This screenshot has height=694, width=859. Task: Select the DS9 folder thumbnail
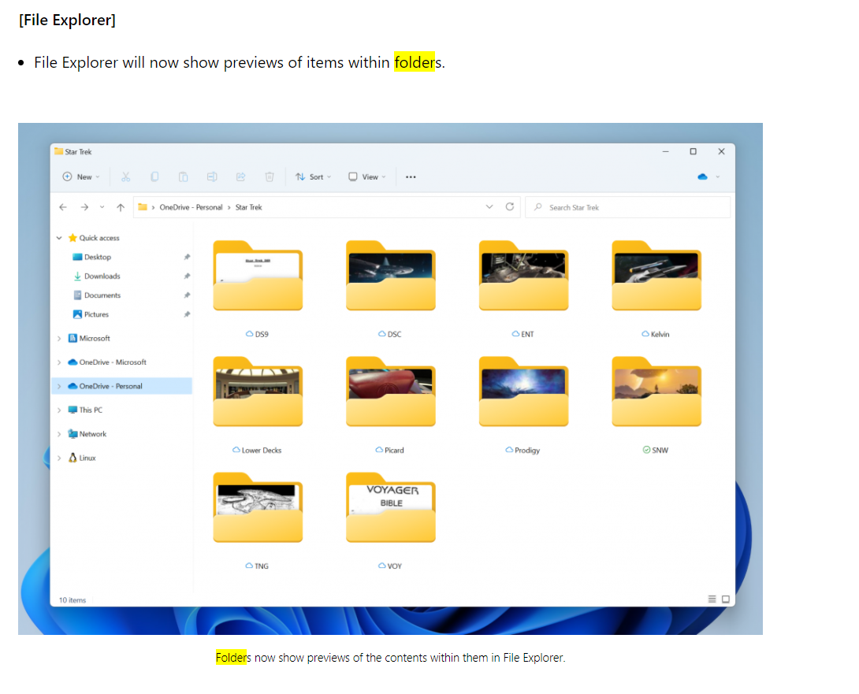(258, 276)
